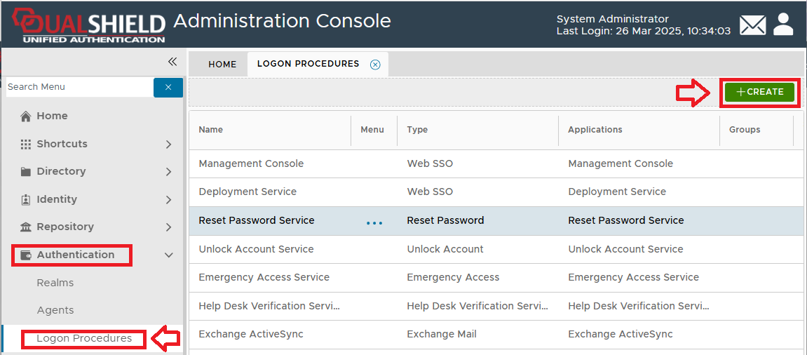Viewport: 807px width, 355px height.
Task: Select the Management Console row
Action: (251, 163)
